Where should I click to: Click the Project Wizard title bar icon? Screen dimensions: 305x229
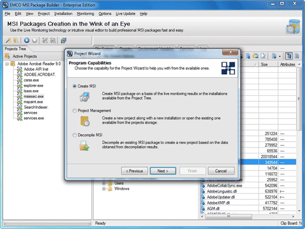pos(69,54)
